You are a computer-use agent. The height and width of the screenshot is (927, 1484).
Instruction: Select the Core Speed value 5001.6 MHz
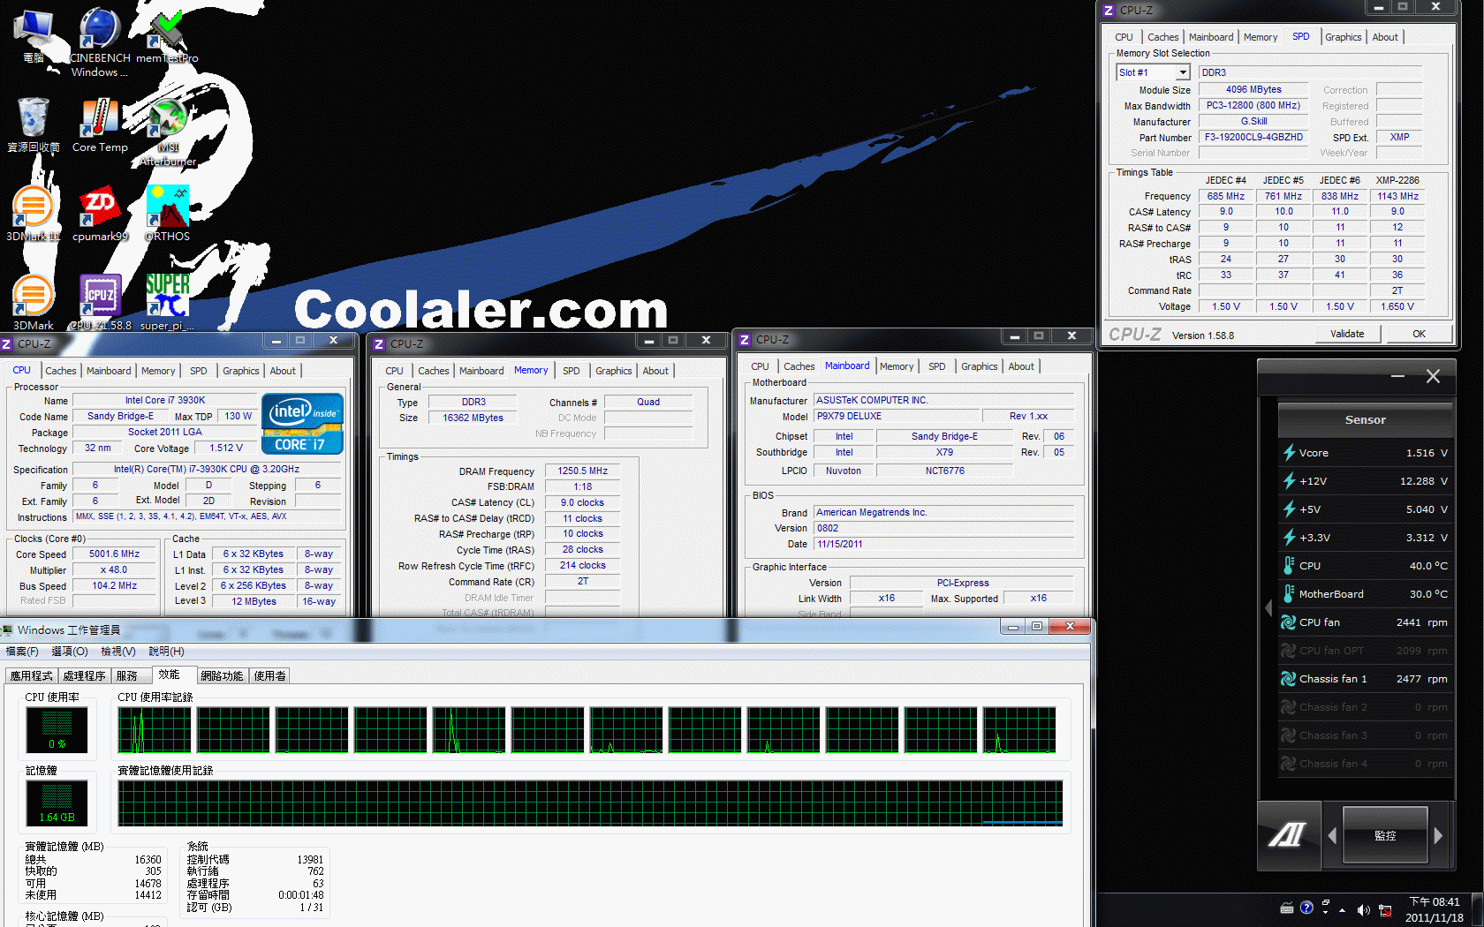[x=114, y=554]
